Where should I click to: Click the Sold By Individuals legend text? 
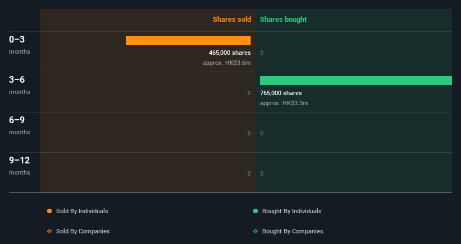tap(82, 211)
